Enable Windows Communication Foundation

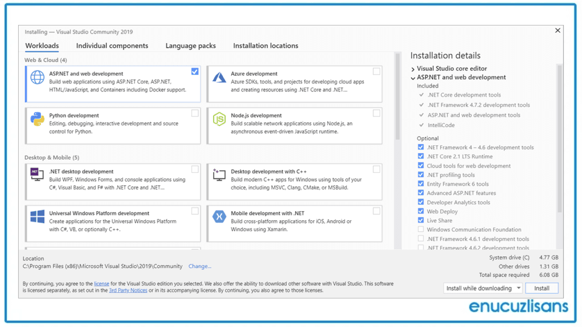tap(421, 229)
